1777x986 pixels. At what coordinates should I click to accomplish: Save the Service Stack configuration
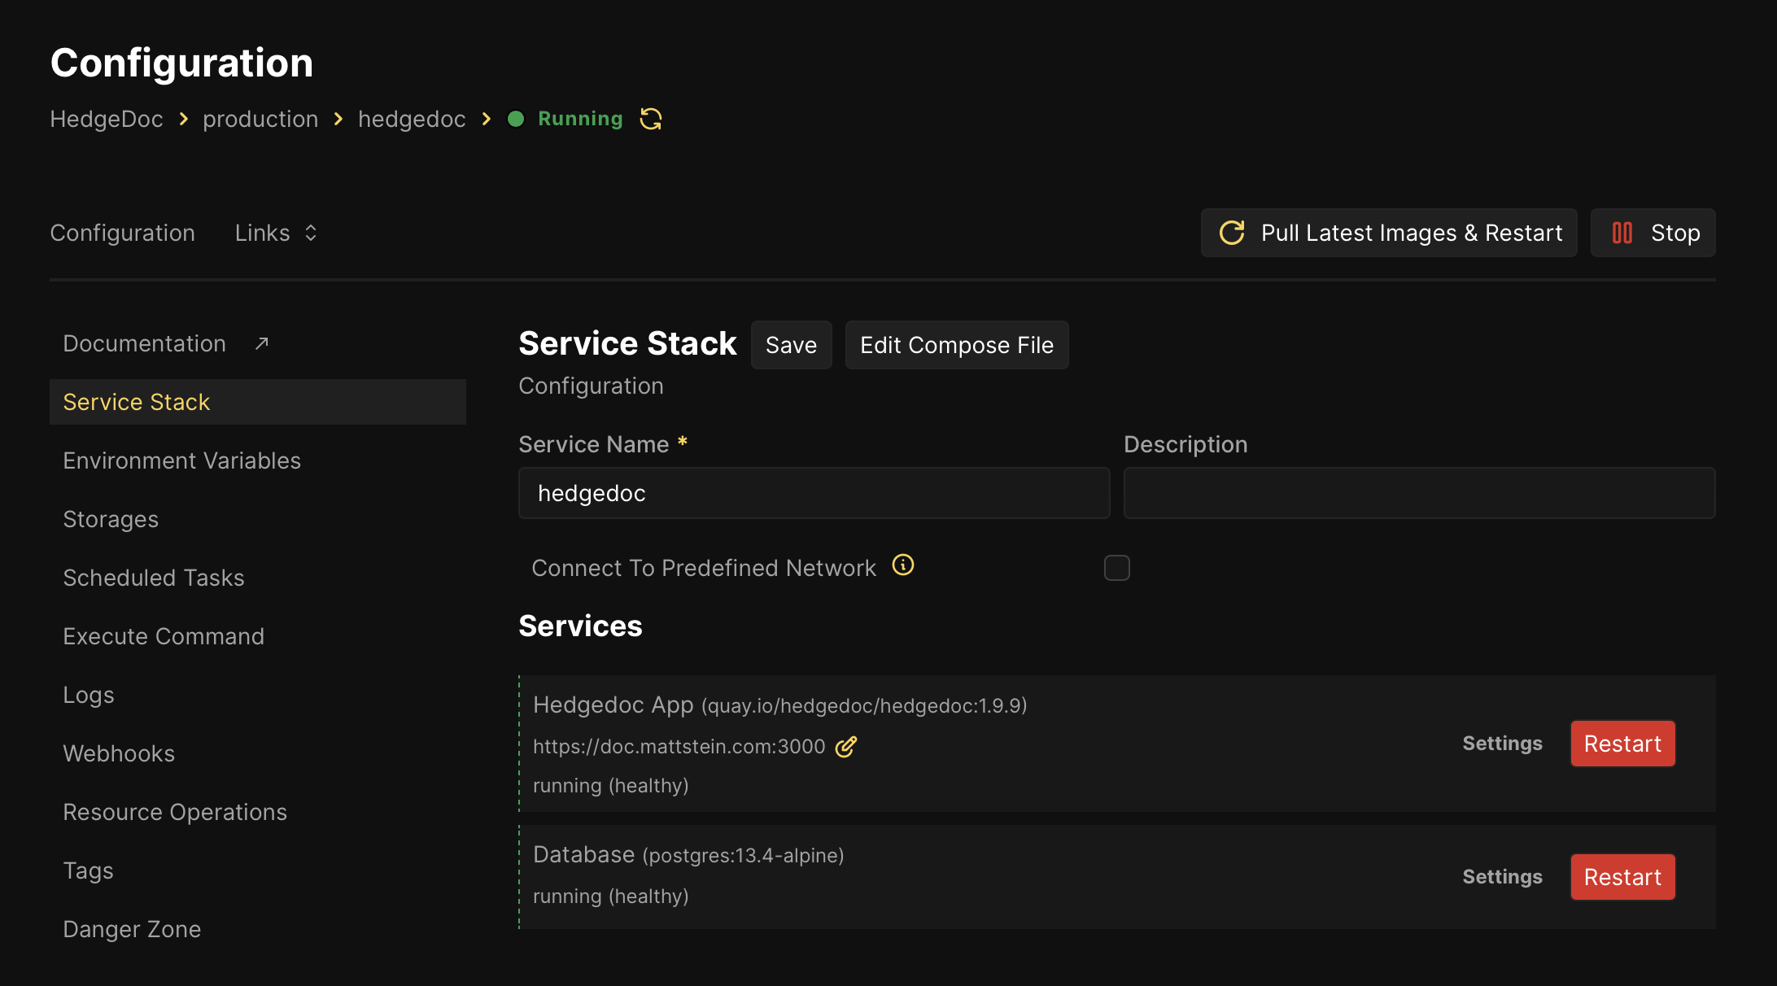791,345
